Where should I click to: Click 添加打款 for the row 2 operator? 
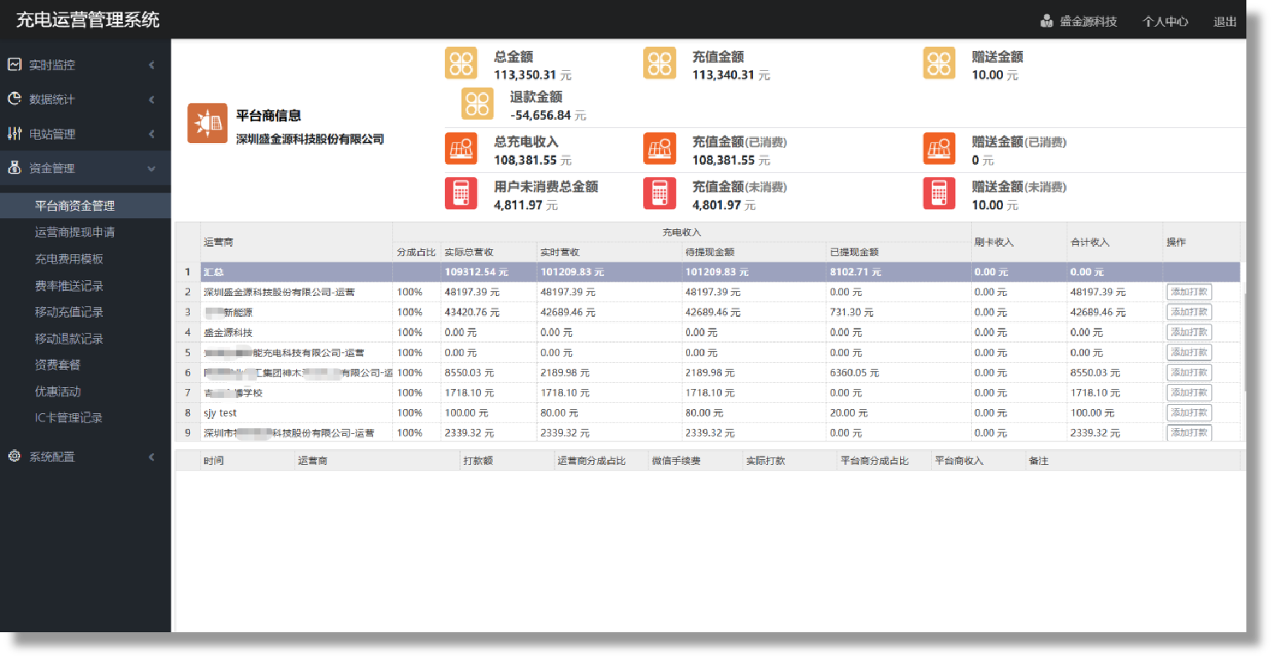click(1189, 292)
